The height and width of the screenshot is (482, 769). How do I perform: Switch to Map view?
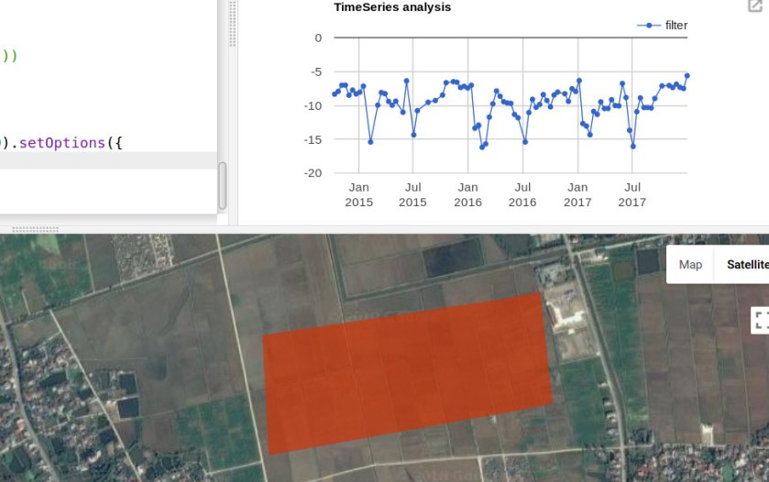690,265
